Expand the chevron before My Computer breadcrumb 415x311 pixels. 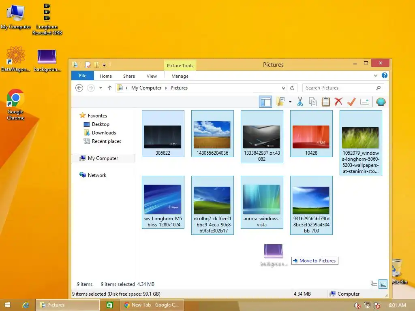pyautogui.click(x=127, y=88)
